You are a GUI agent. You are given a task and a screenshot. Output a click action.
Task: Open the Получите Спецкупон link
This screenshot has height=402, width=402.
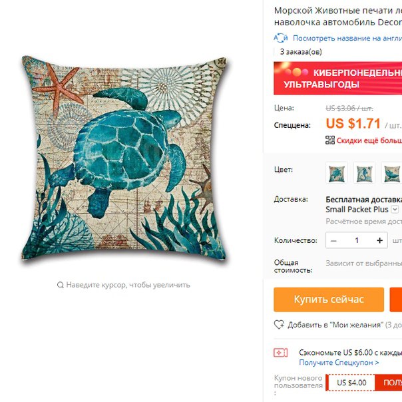pos(339,363)
